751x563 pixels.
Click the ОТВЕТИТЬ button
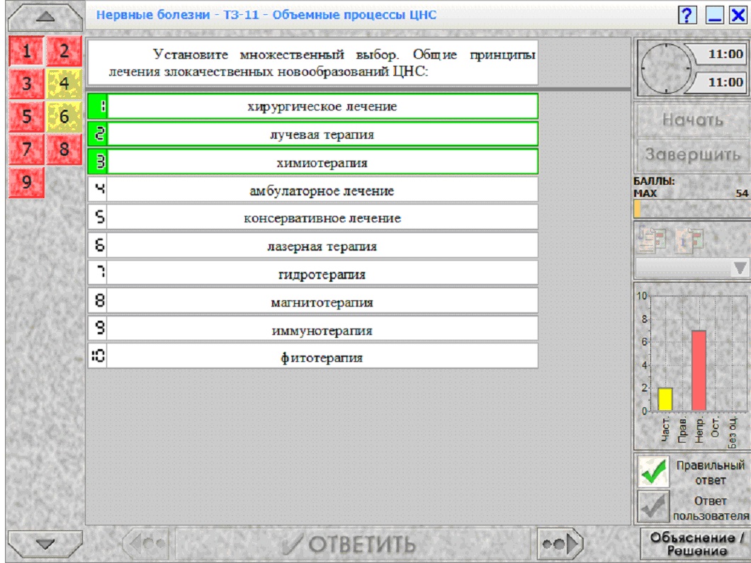[353, 544]
